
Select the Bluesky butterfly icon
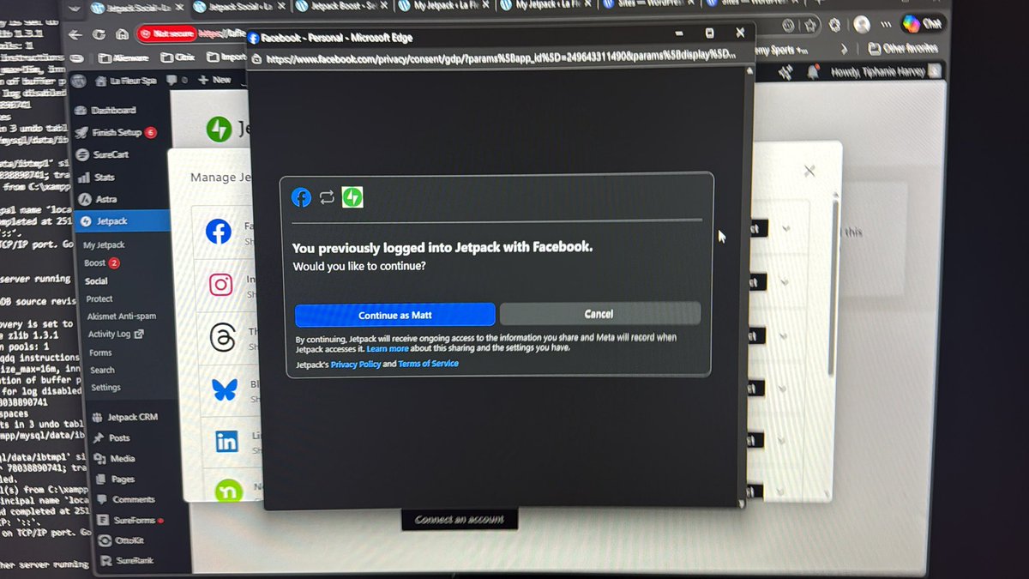[x=225, y=389]
